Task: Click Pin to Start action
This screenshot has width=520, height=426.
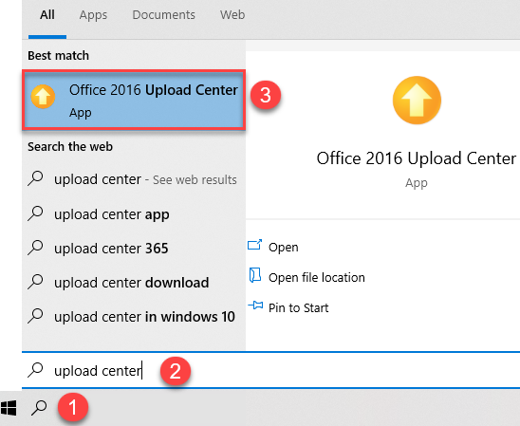Action: click(x=299, y=308)
